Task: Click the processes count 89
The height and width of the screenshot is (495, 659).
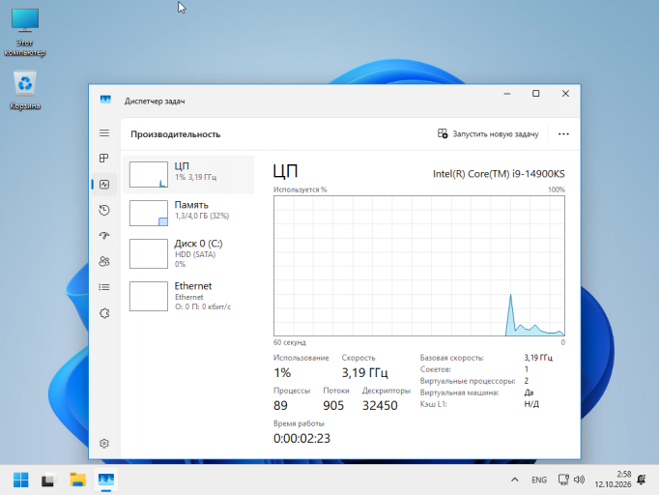Action: (x=280, y=405)
